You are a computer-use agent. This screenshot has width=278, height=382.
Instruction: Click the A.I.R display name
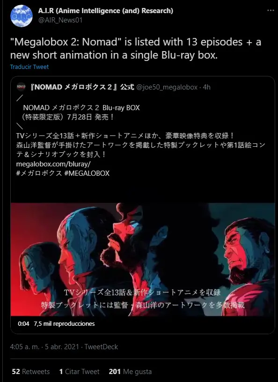click(x=106, y=11)
